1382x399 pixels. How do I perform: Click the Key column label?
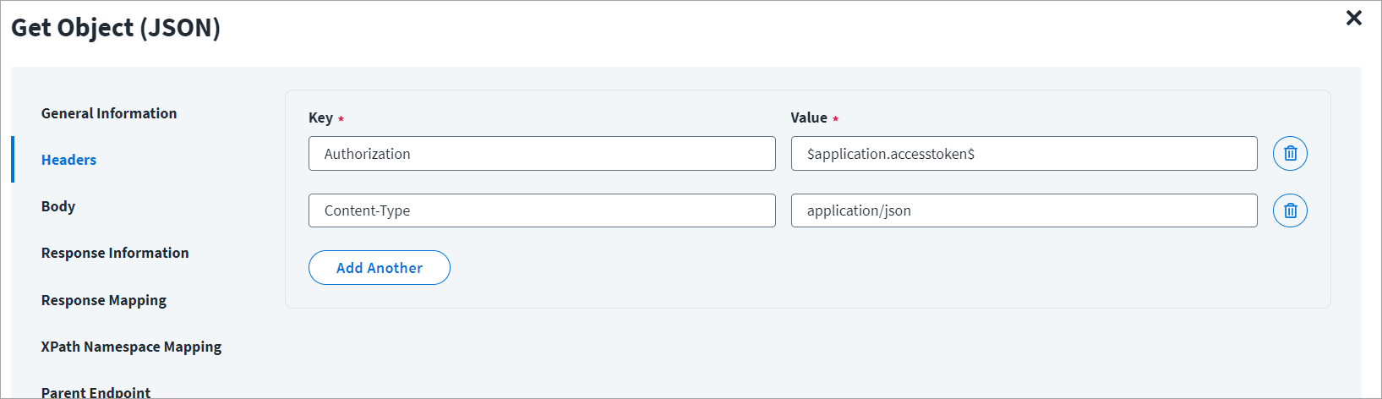[x=320, y=118]
